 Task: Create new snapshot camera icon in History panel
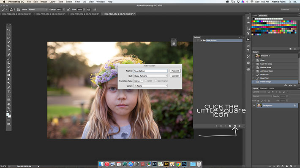tap(290, 85)
